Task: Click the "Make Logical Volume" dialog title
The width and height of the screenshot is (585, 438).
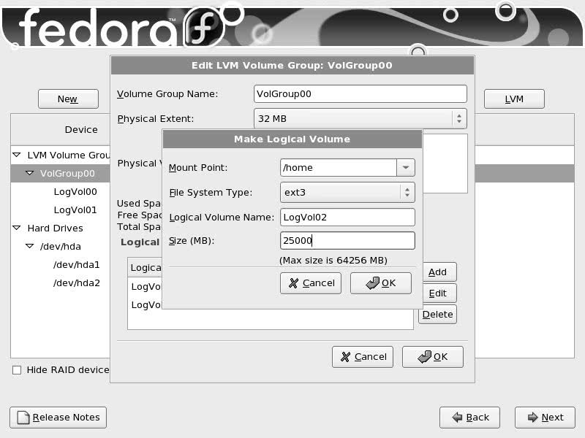Action: coord(292,139)
